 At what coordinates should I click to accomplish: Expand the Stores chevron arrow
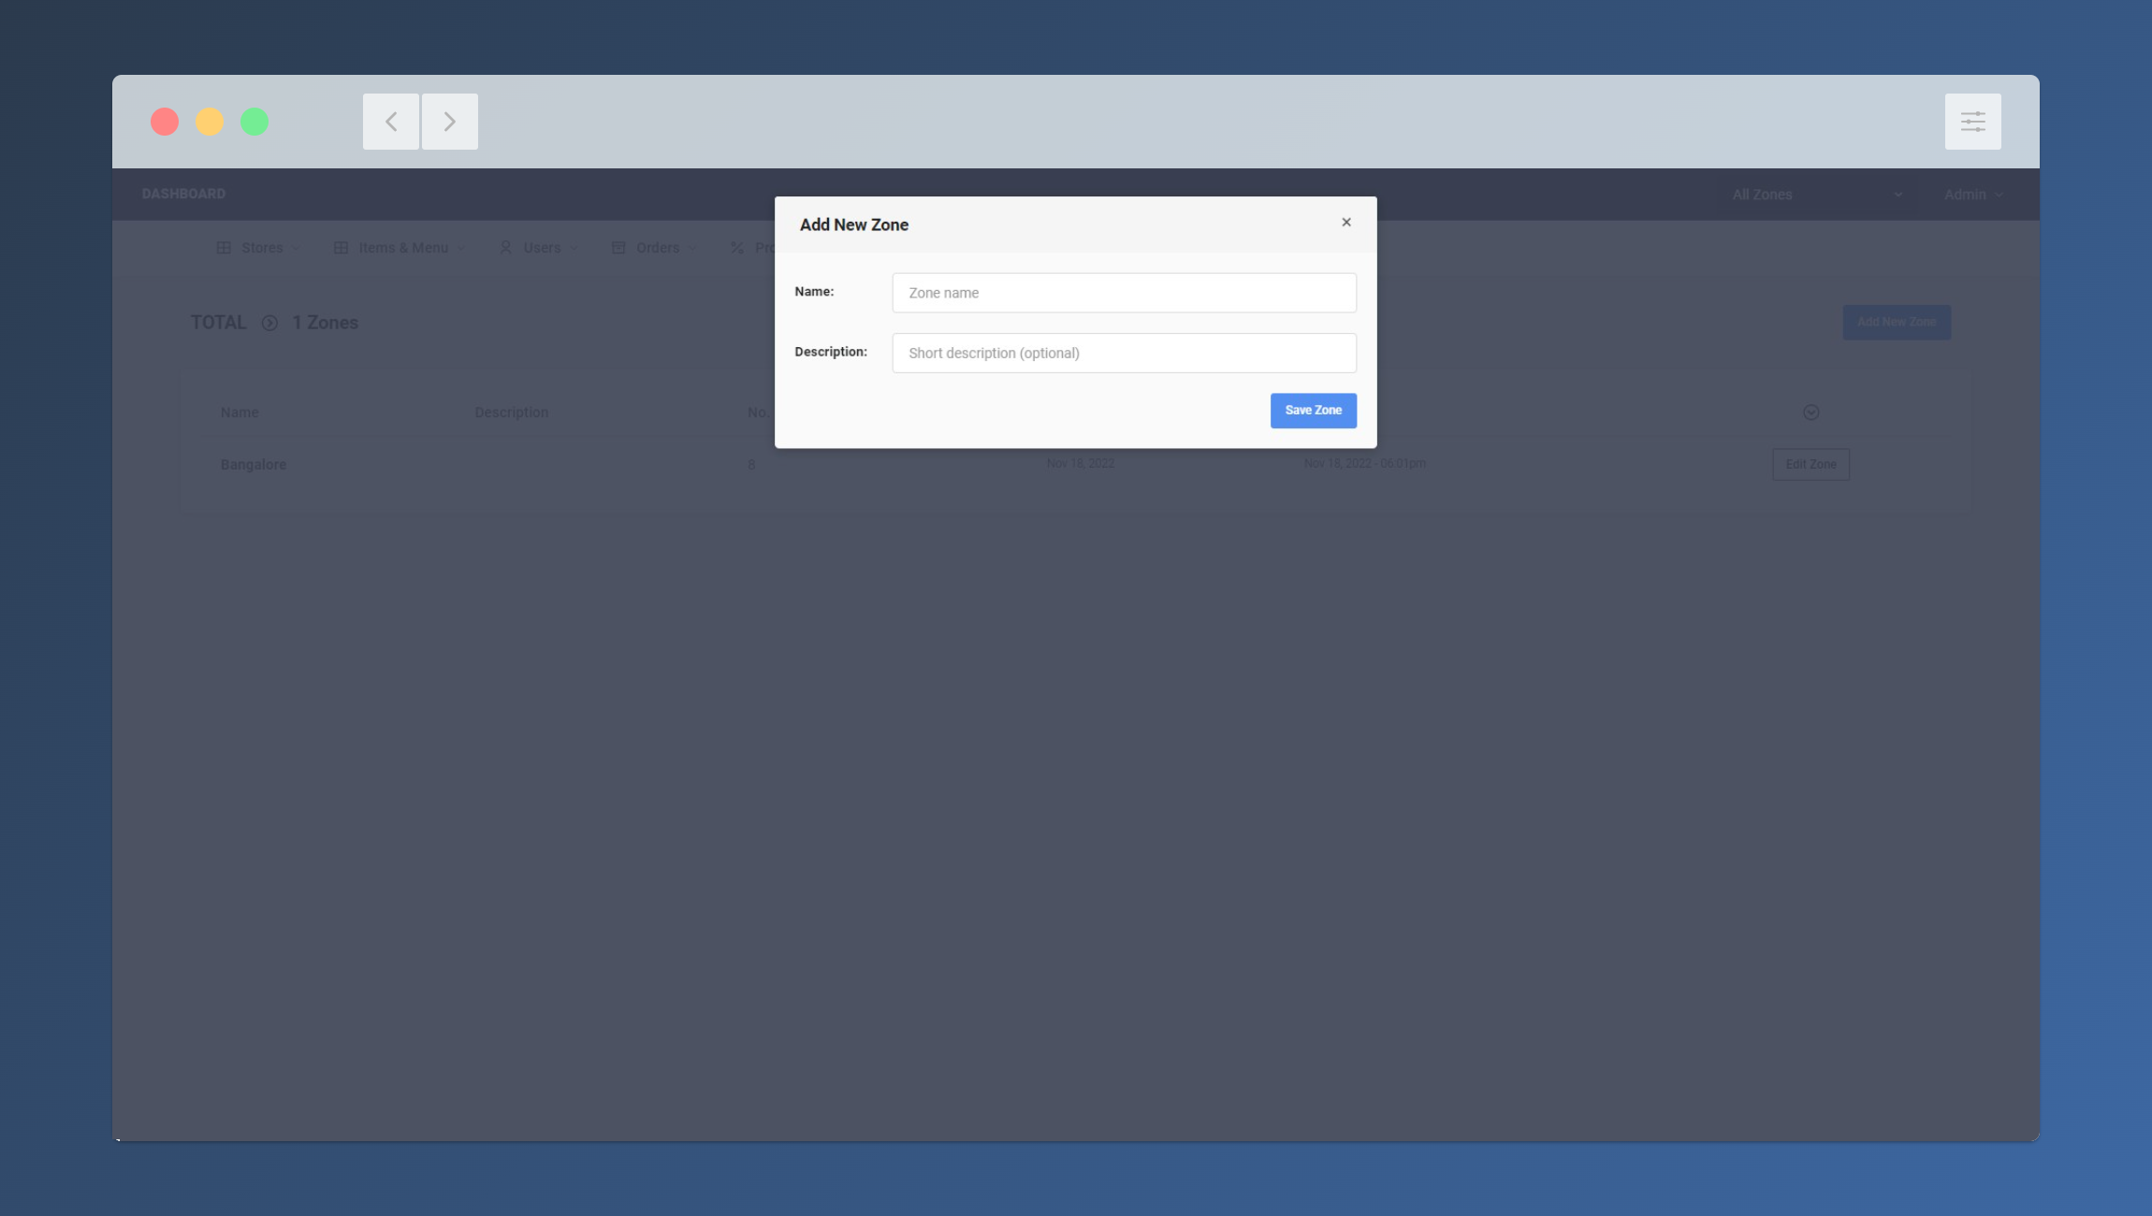coord(296,248)
